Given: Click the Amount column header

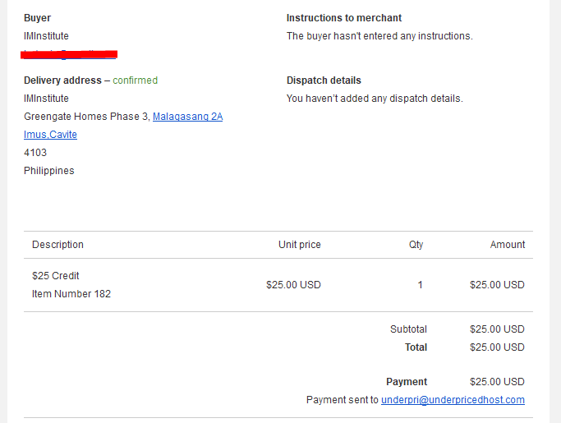Looking at the screenshot, I should (x=508, y=245).
